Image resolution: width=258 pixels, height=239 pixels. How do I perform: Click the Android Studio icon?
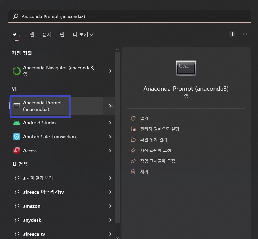17,123
